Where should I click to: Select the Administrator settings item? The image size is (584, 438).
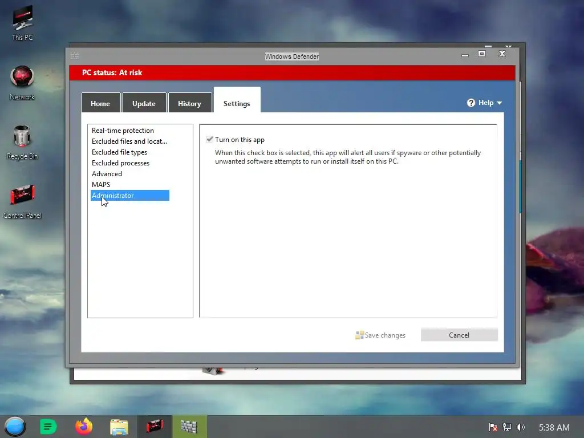(x=130, y=195)
